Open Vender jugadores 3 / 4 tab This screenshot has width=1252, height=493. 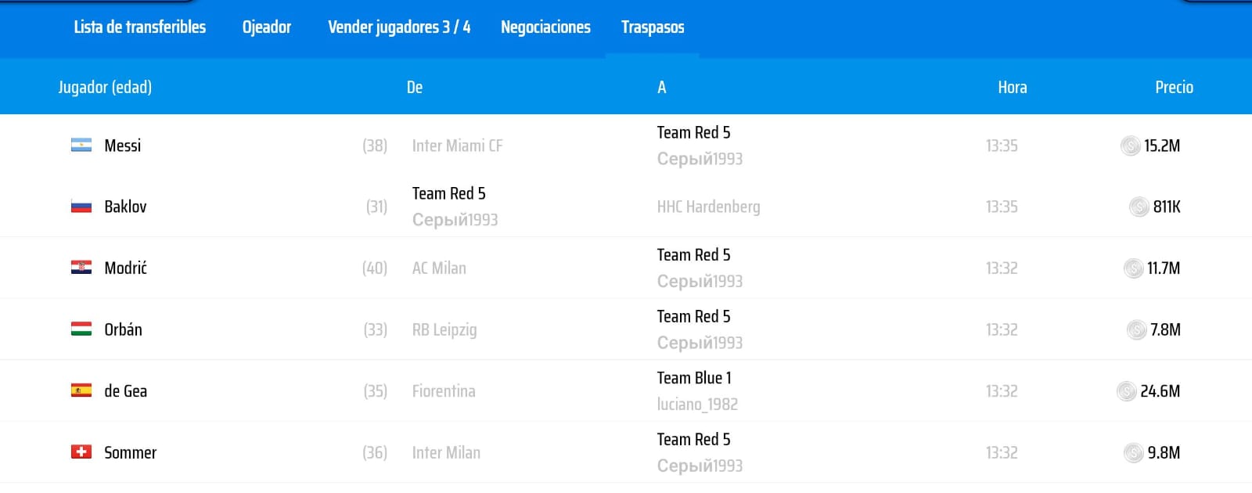[399, 27]
